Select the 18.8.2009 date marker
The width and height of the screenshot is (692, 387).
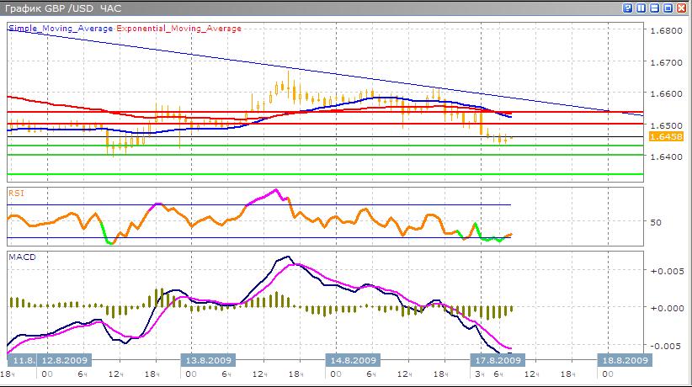624,360
